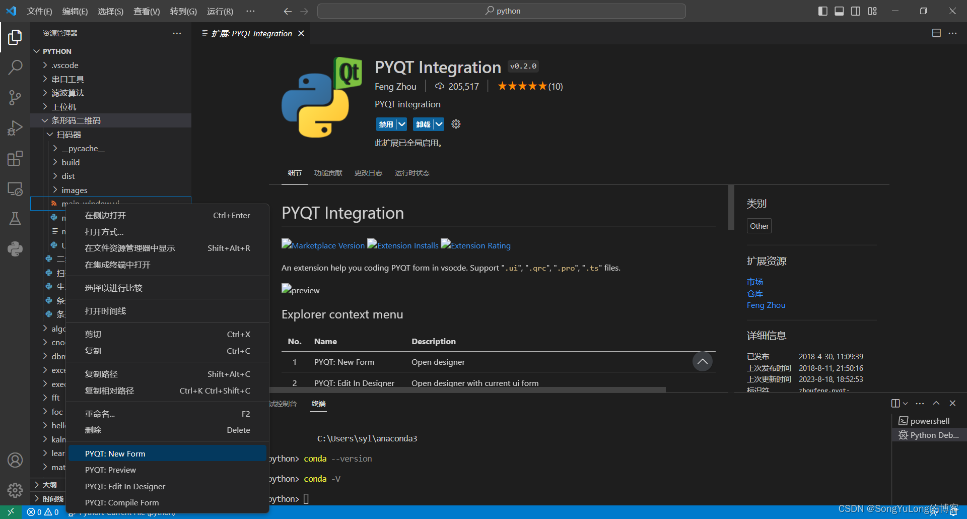Show errors and warnings in status bar
This screenshot has height=519, width=967.
click(x=43, y=512)
